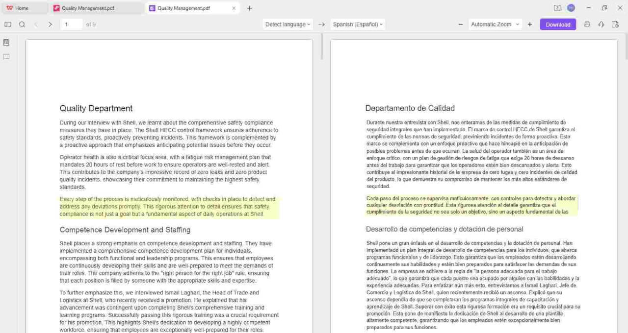The width and height of the screenshot is (628, 333).
Task: Export the translated document via save icon
Action: pyautogui.click(x=615, y=24)
